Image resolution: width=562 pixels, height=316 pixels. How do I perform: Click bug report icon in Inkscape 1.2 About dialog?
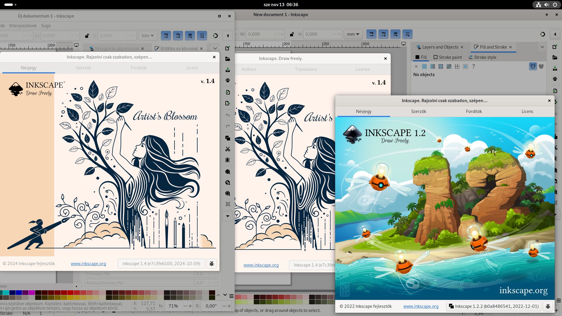point(548,306)
